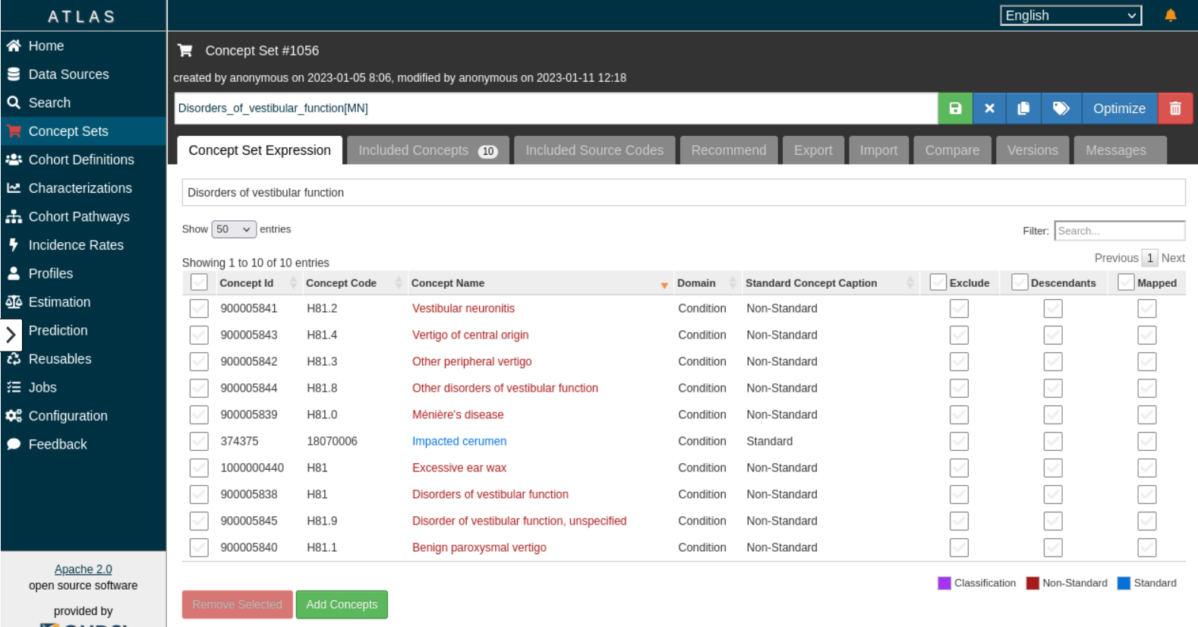Click the Filter search input field
The height and width of the screenshot is (627, 1198).
pos(1119,231)
